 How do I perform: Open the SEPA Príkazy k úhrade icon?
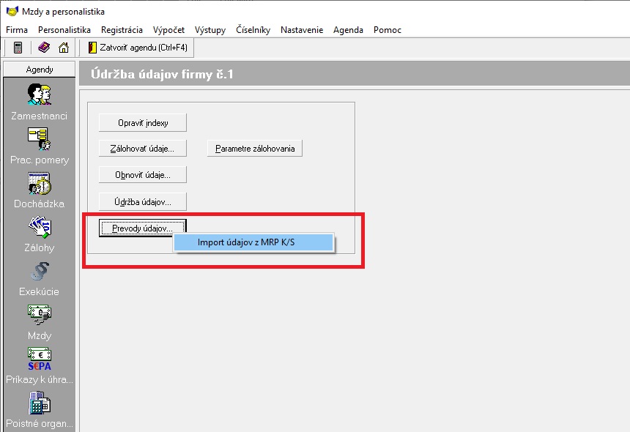[39, 359]
